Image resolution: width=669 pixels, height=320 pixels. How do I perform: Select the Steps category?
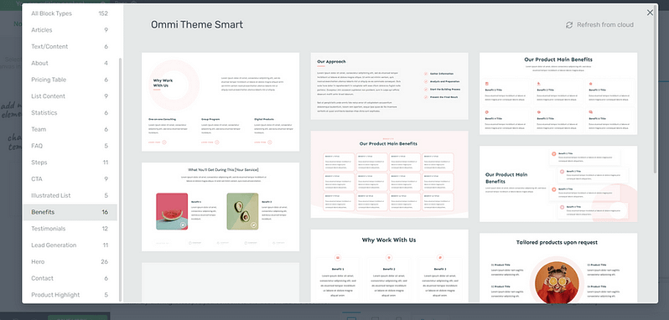click(x=70, y=163)
